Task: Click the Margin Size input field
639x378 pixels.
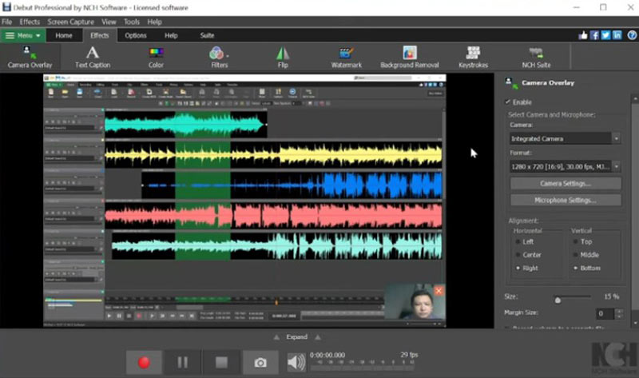Action: [x=605, y=313]
